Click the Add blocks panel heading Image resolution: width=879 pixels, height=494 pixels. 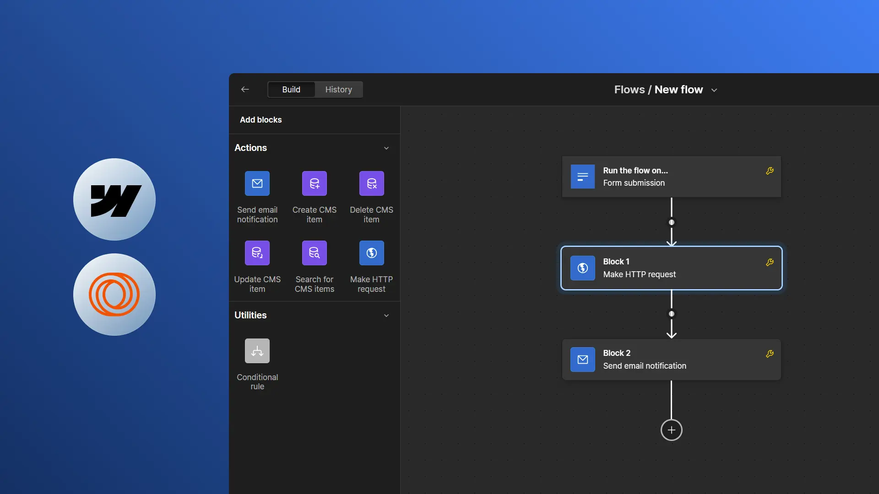[261, 120]
